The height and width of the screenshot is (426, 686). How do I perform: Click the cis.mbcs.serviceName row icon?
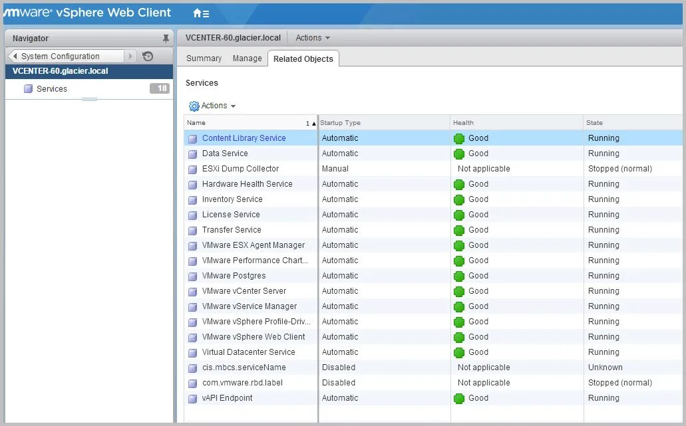192,368
